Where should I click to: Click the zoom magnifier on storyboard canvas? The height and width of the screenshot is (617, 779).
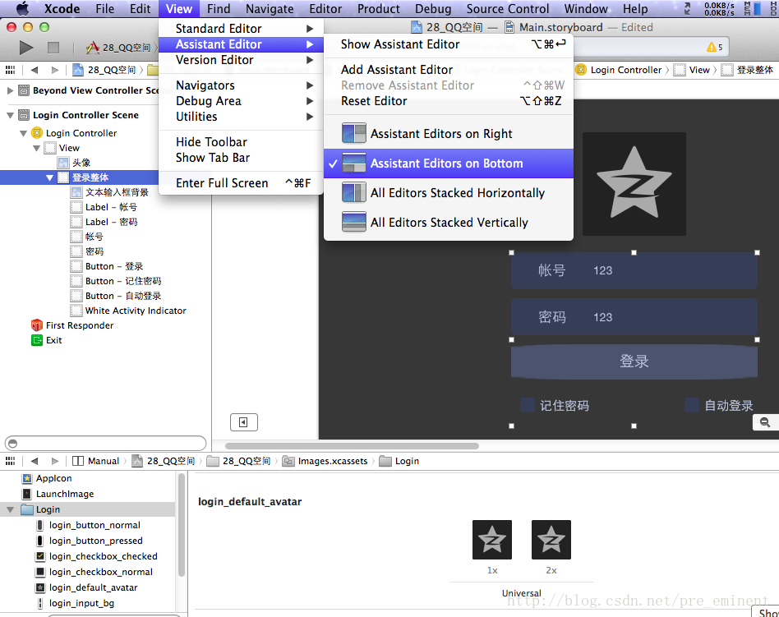pyautogui.click(x=765, y=422)
